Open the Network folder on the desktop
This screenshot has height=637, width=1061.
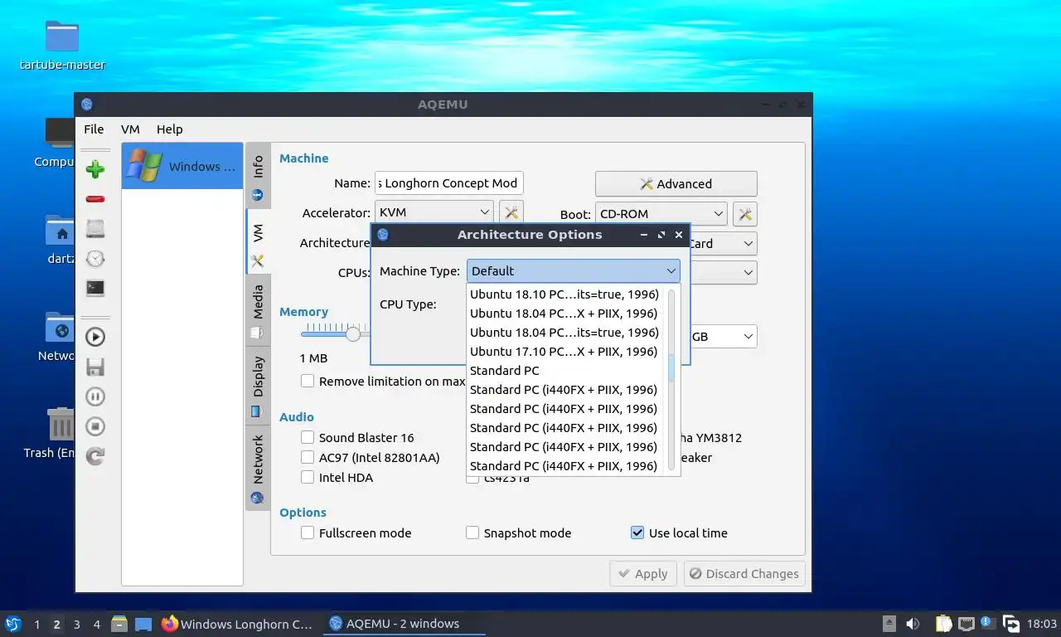coord(59,337)
